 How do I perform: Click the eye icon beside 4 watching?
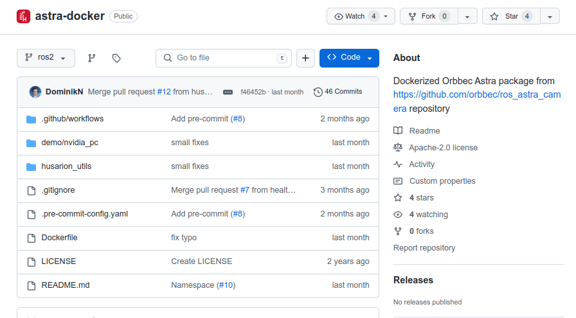398,215
